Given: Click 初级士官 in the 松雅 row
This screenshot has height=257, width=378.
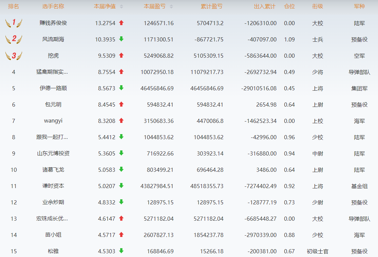Looking at the screenshot, I should point(318,252).
